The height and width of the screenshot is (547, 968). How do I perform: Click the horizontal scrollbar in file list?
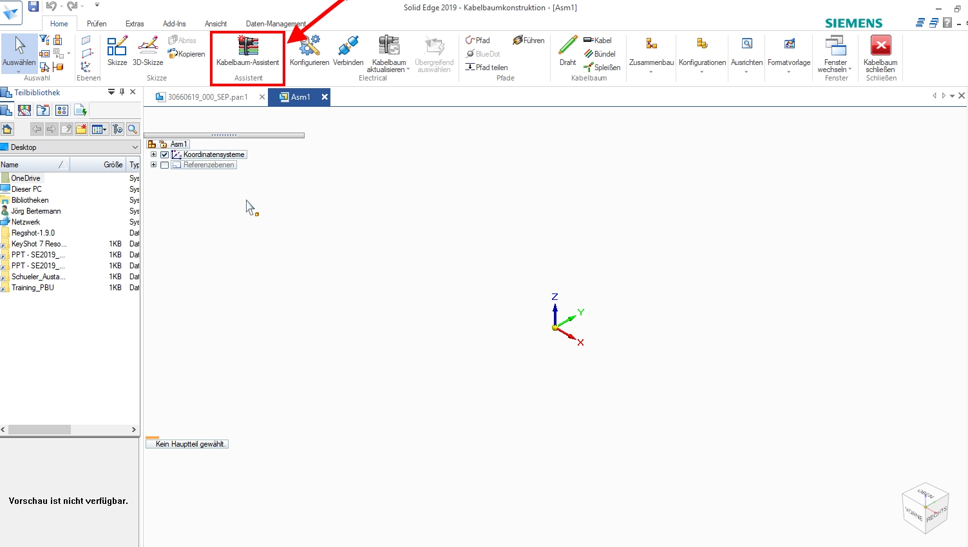tap(39, 429)
